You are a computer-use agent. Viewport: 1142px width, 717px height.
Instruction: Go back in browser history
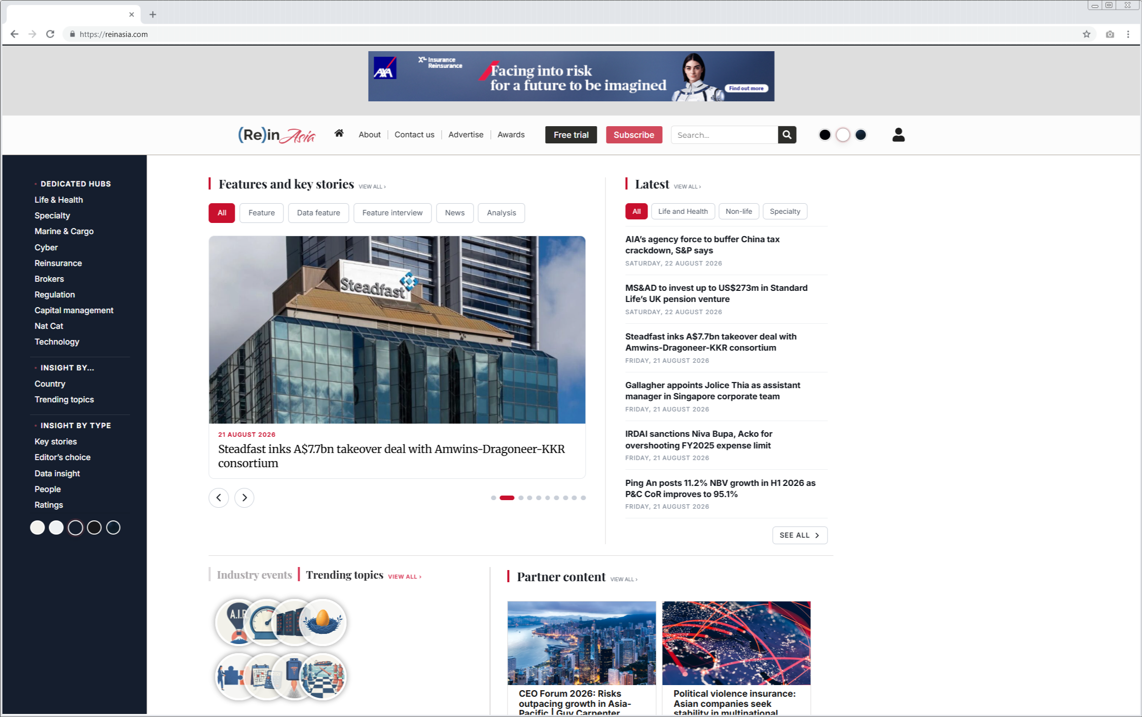coord(14,34)
